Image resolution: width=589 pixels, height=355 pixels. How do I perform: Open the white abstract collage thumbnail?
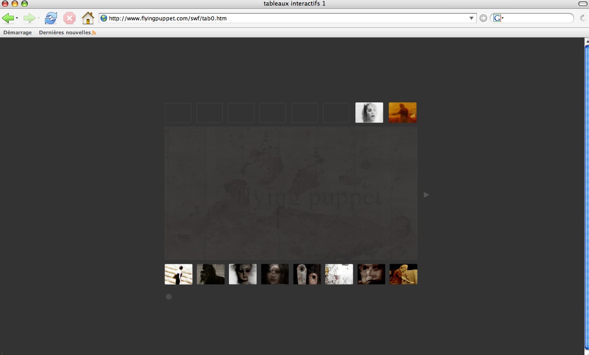coord(339,274)
